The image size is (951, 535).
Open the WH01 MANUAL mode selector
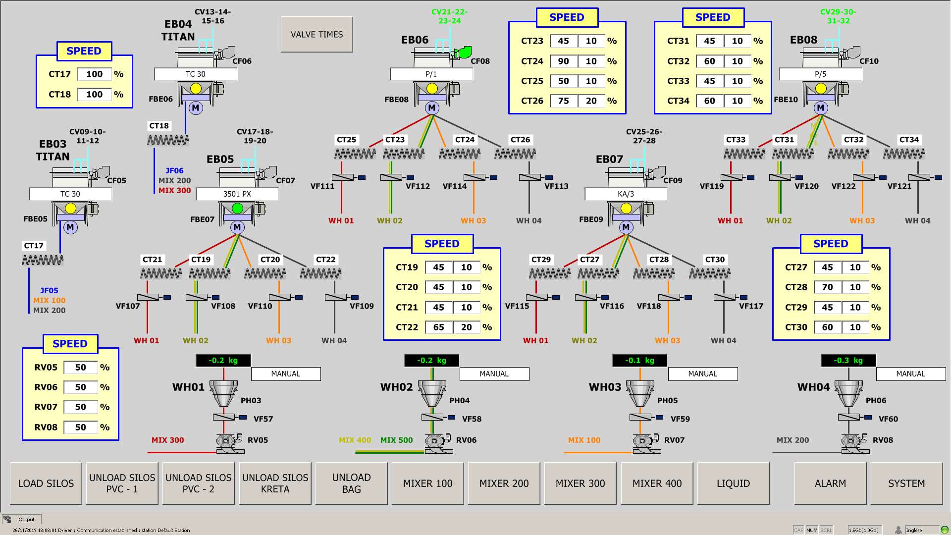[286, 374]
